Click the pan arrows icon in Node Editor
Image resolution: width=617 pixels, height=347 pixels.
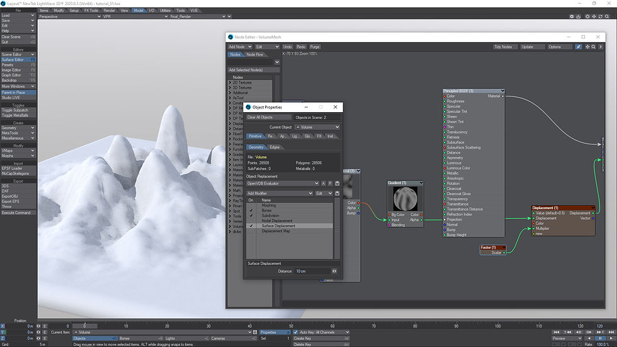pos(587,47)
